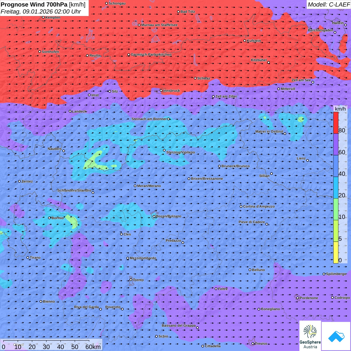
Task: Click the Garmisch-Partenkirchen label
Action: point(151,54)
